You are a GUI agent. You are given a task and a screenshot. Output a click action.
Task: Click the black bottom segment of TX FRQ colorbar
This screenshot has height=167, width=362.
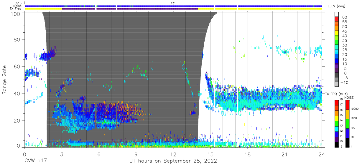[337, 145]
